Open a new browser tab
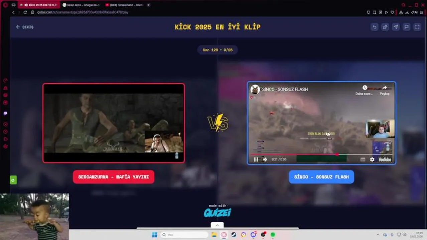The height and width of the screenshot is (240, 427). pyautogui.click(x=149, y=5)
